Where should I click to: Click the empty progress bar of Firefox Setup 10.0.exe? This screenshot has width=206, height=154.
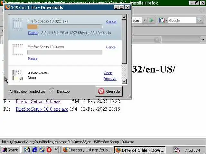point(65,52)
